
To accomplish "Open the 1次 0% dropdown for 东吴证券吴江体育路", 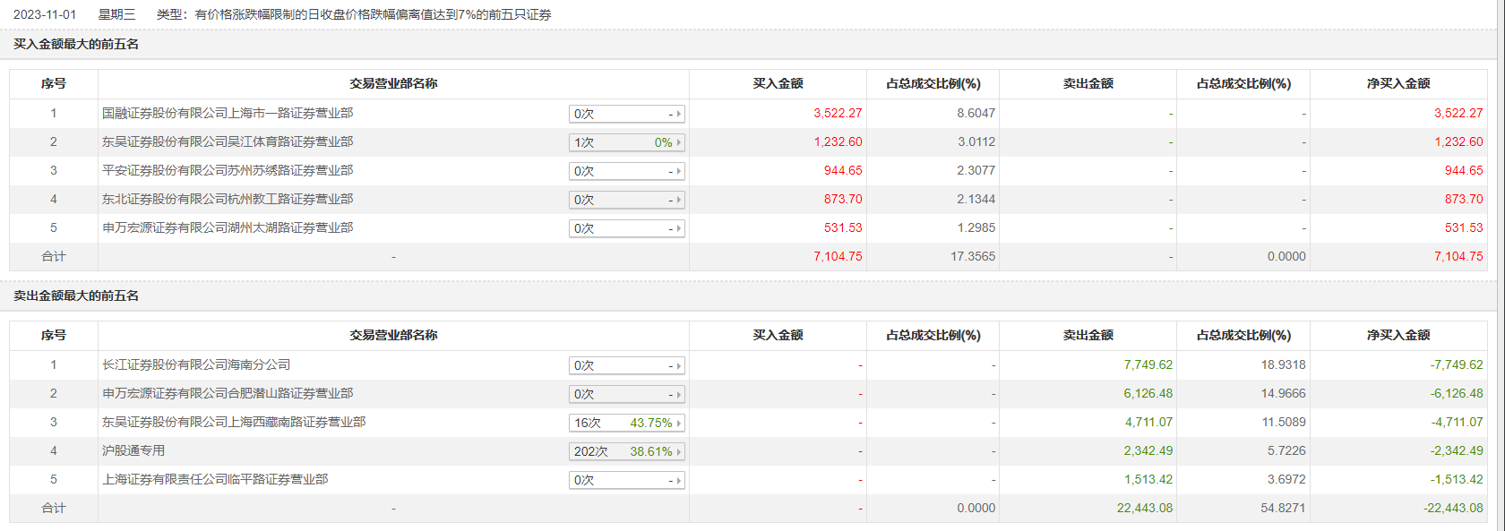I will click(626, 142).
